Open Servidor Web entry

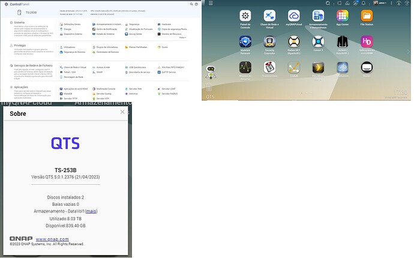[133, 89]
